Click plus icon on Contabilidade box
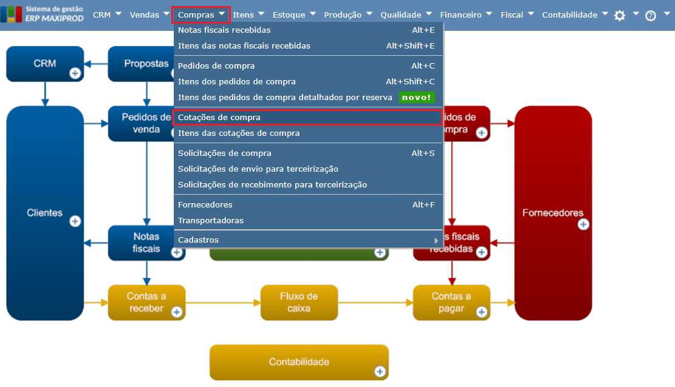The image size is (675, 387). [380, 371]
